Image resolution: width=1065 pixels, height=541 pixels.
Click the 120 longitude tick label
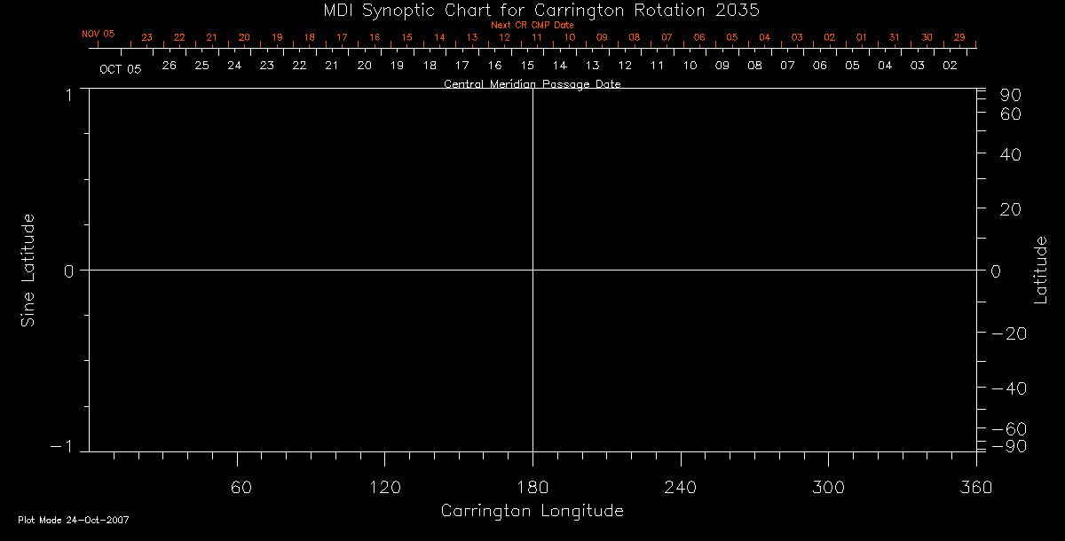pyautogui.click(x=384, y=487)
